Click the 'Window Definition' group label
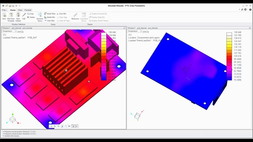The width and height of the screenshot is (253, 142). 19,24
